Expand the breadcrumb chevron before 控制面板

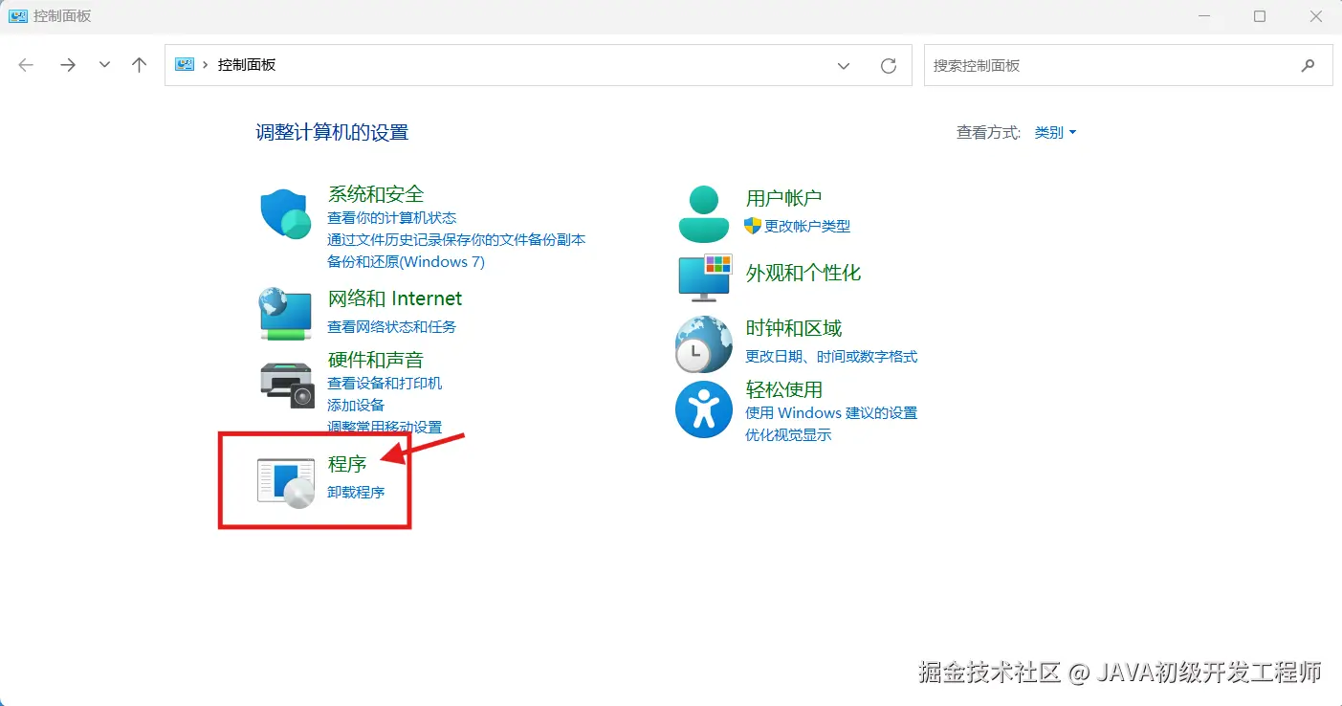tap(207, 65)
